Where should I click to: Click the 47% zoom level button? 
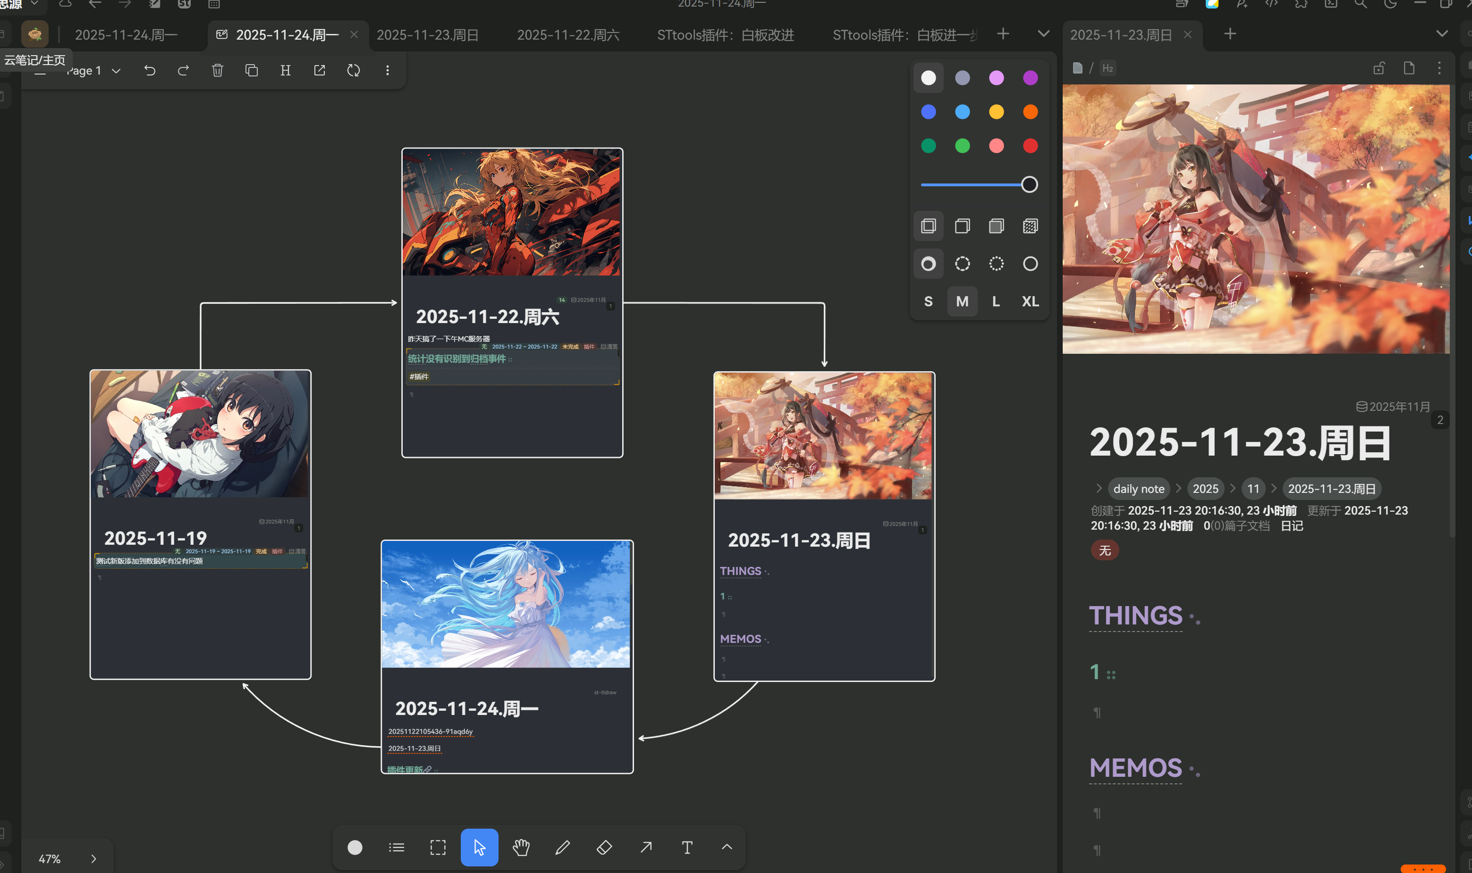(x=50, y=858)
